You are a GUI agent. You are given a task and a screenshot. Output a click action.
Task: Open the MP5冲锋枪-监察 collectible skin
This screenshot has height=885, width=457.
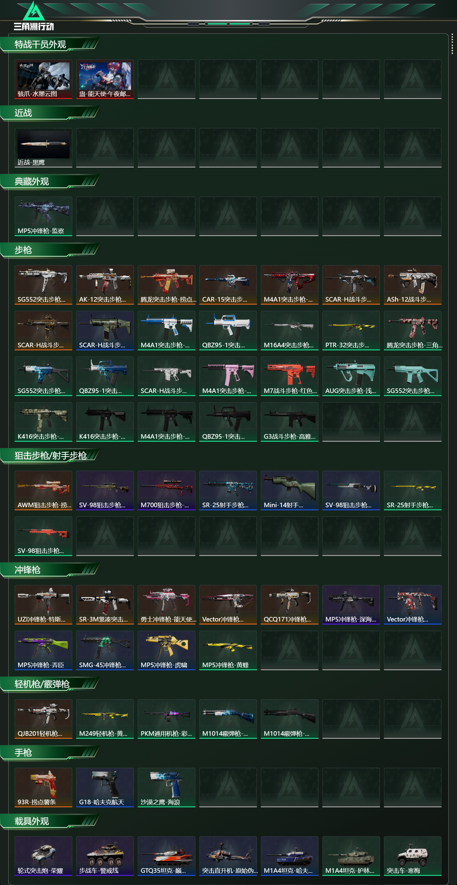pyautogui.click(x=43, y=216)
